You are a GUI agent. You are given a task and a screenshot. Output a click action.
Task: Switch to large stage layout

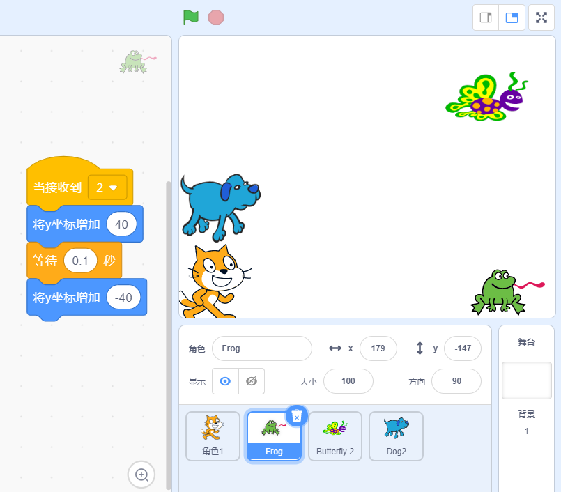coord(512,17)
